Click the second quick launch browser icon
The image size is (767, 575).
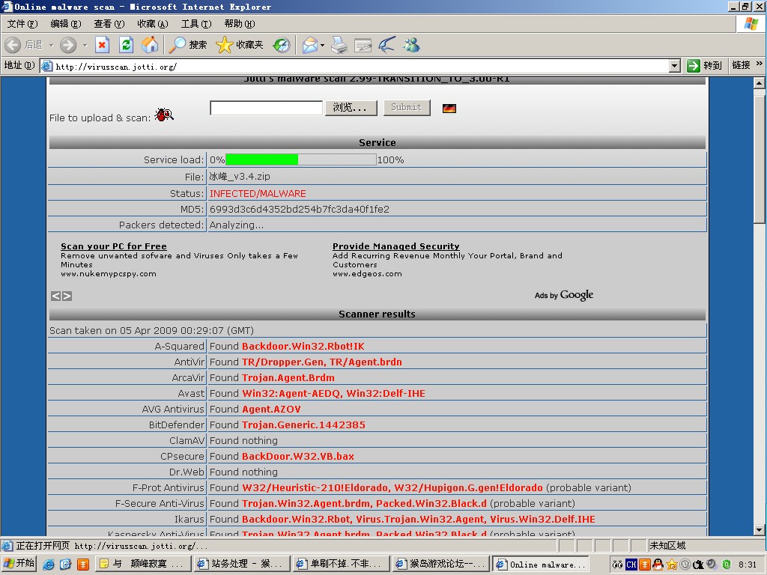pyautogui.click(x=66, y=565)
